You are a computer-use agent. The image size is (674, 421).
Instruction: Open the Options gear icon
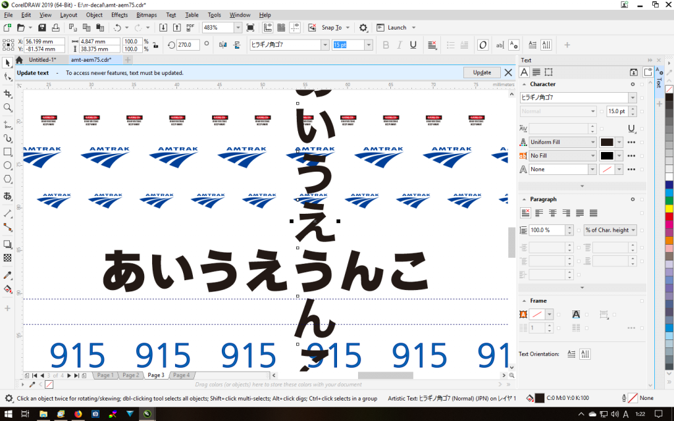[363, 28]
